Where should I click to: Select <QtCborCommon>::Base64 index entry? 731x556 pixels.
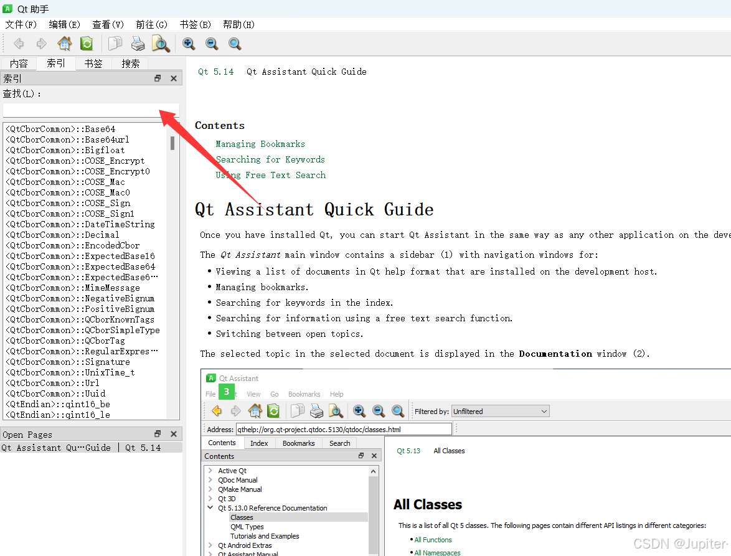pos(60,129)
